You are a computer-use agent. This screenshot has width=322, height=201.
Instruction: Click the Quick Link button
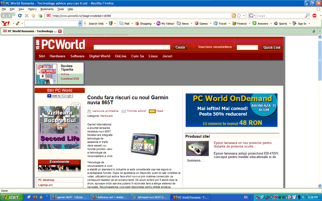272,47
